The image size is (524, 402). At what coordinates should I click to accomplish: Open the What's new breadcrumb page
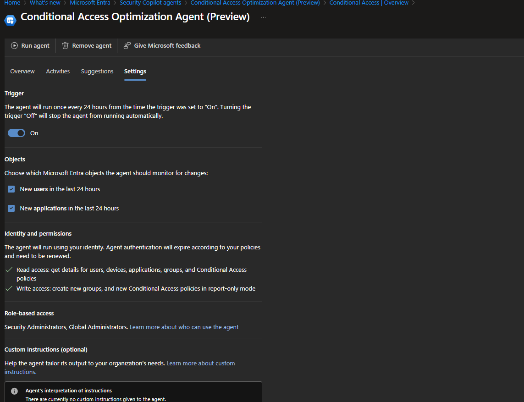click(x=44, y=3)
